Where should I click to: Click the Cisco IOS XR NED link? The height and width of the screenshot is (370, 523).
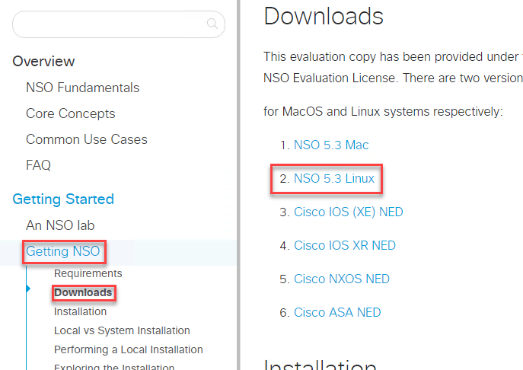click(344, 245)
